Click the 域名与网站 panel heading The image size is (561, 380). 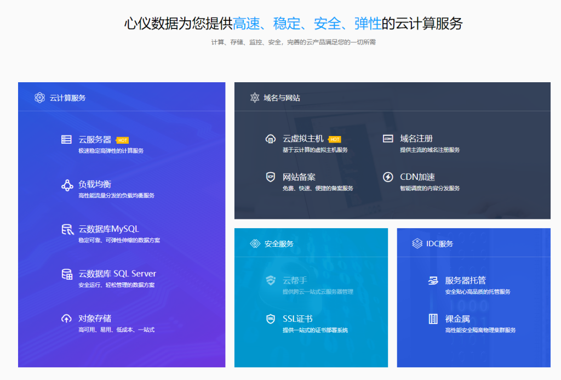[282, 98]
